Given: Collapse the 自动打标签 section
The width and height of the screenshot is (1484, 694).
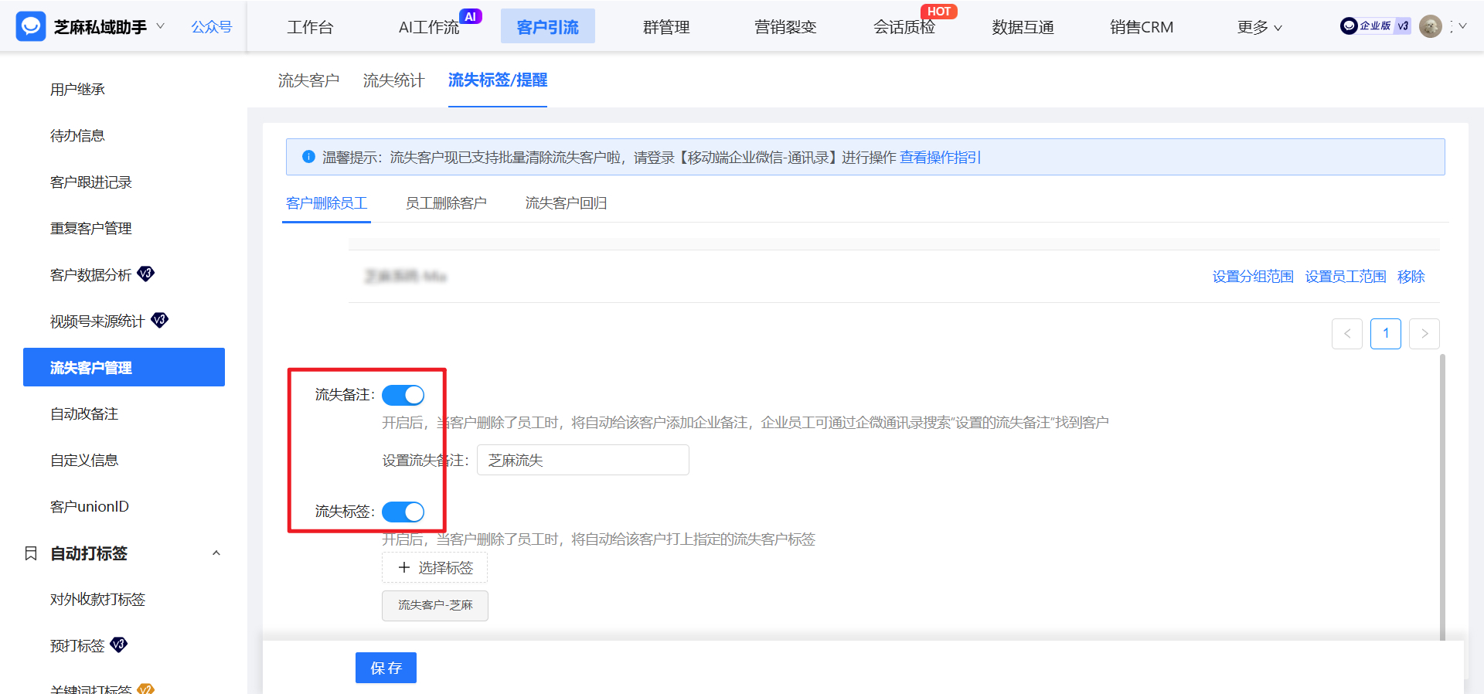Looking at the screenshot, I should [216, 553].
